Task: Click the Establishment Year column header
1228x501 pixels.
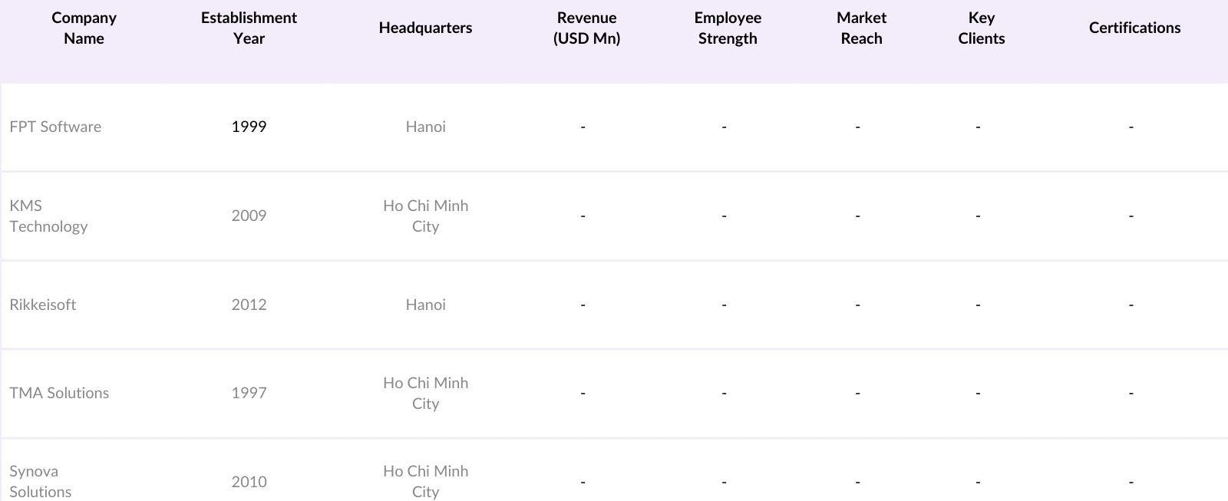Action: click(x=249, y=28)
